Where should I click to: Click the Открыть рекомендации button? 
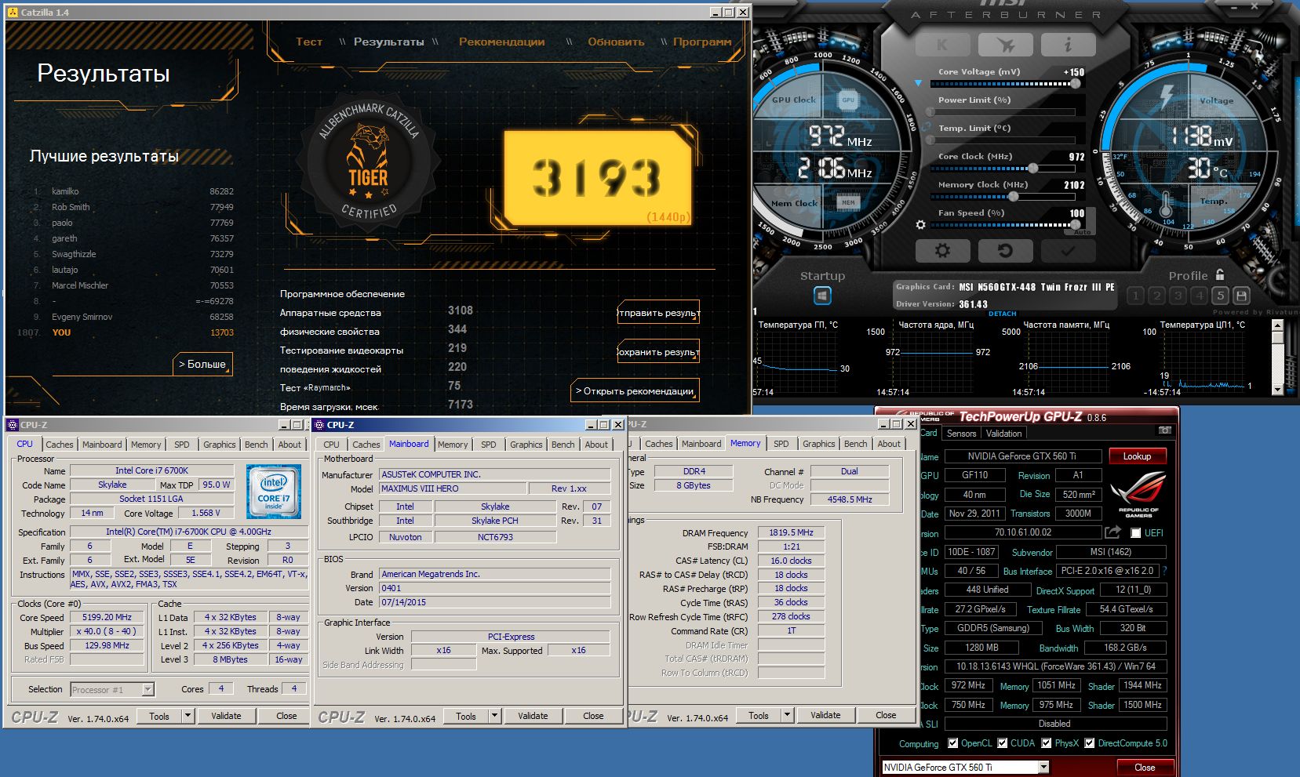pyautogui.click(x=635, y=390)
